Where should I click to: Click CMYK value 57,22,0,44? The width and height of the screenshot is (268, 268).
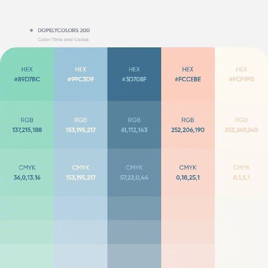134,178
